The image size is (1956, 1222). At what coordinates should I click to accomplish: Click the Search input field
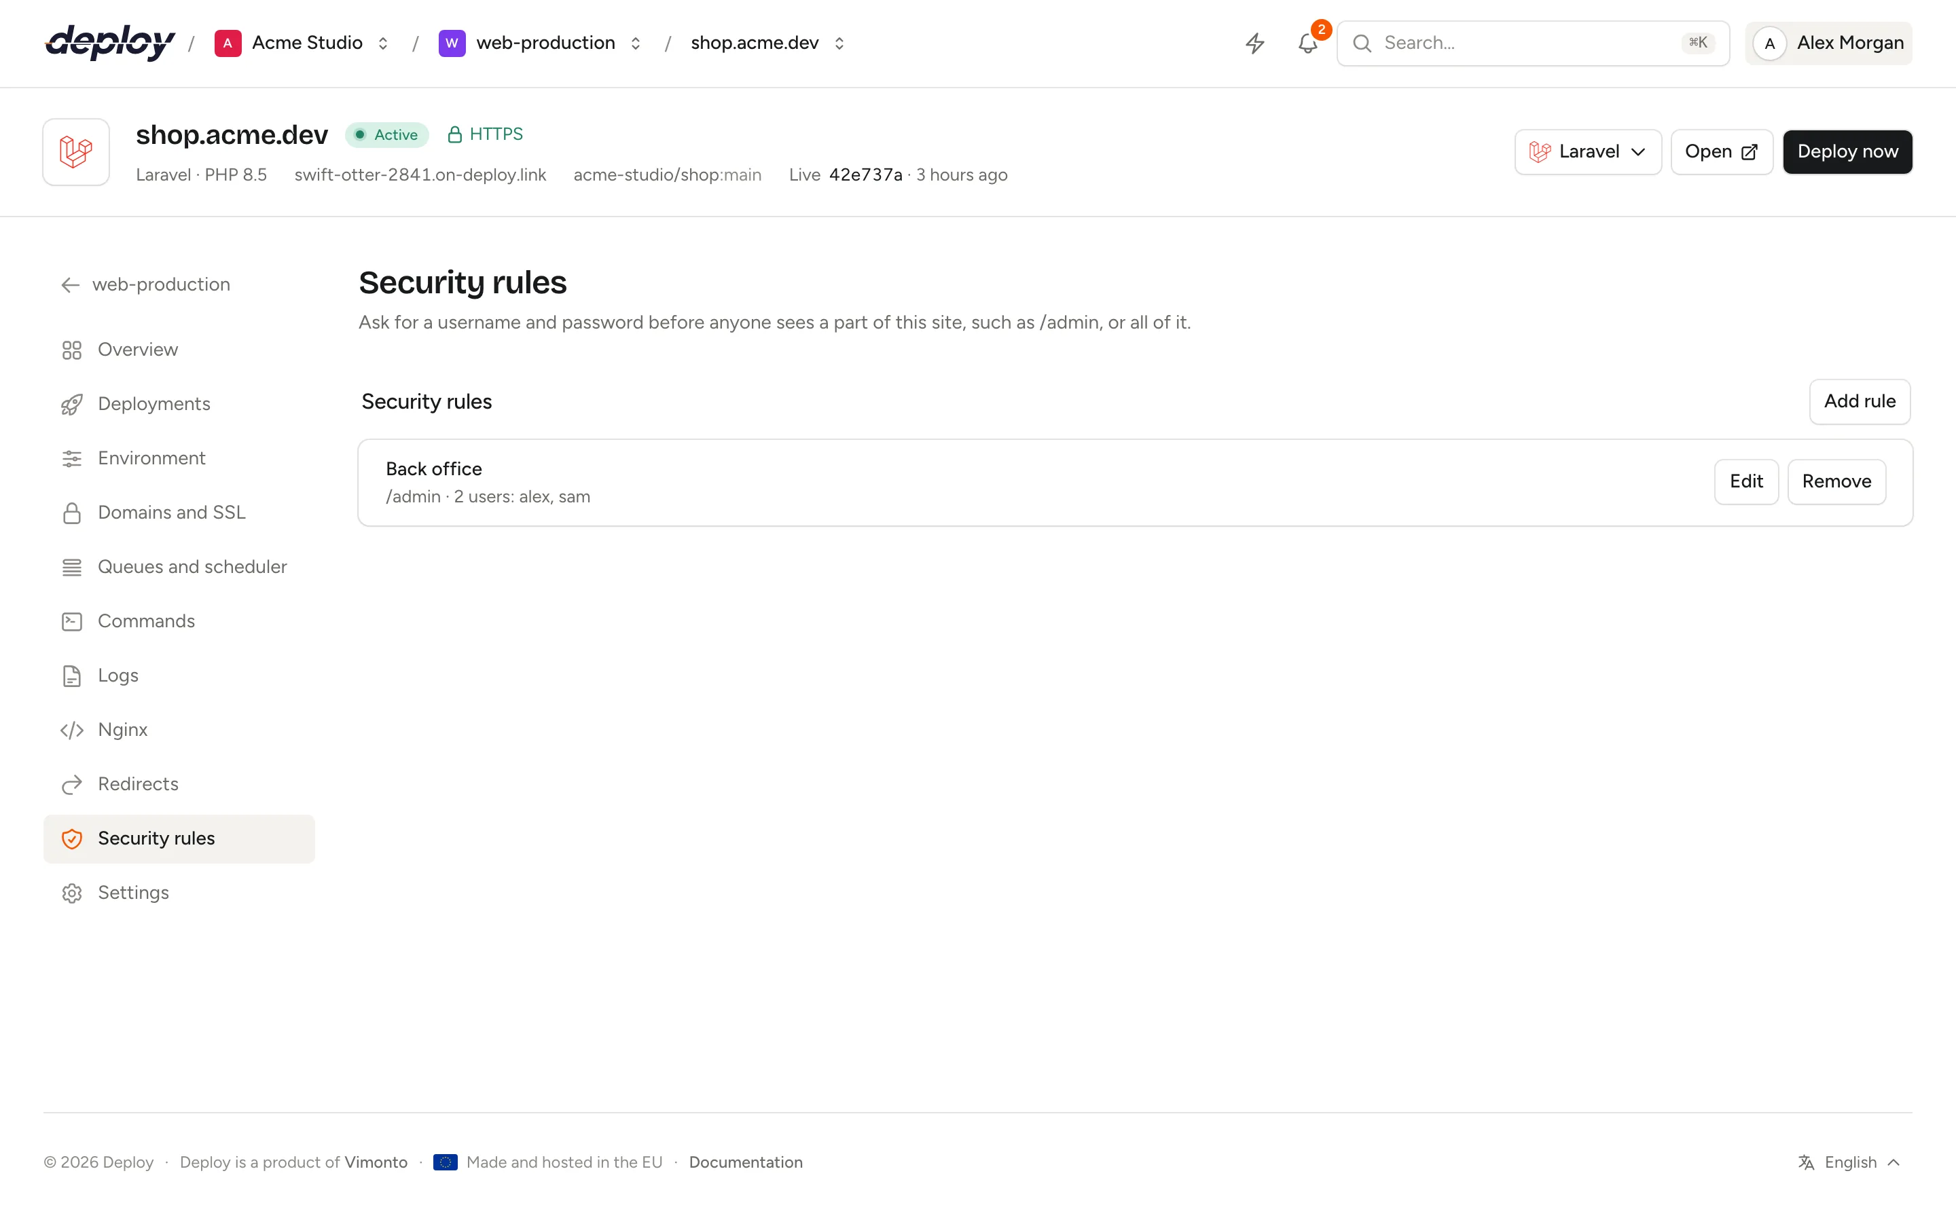click(1534, 43)
